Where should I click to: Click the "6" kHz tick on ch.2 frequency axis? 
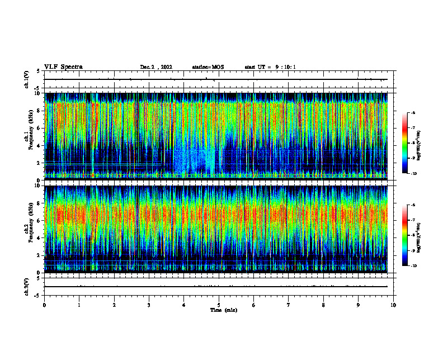39,221
